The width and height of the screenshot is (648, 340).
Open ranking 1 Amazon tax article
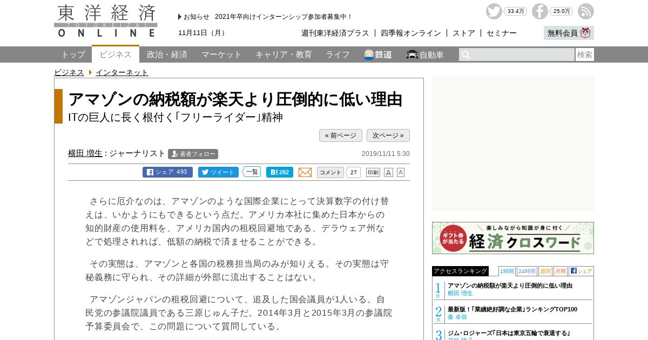point(510,285)
